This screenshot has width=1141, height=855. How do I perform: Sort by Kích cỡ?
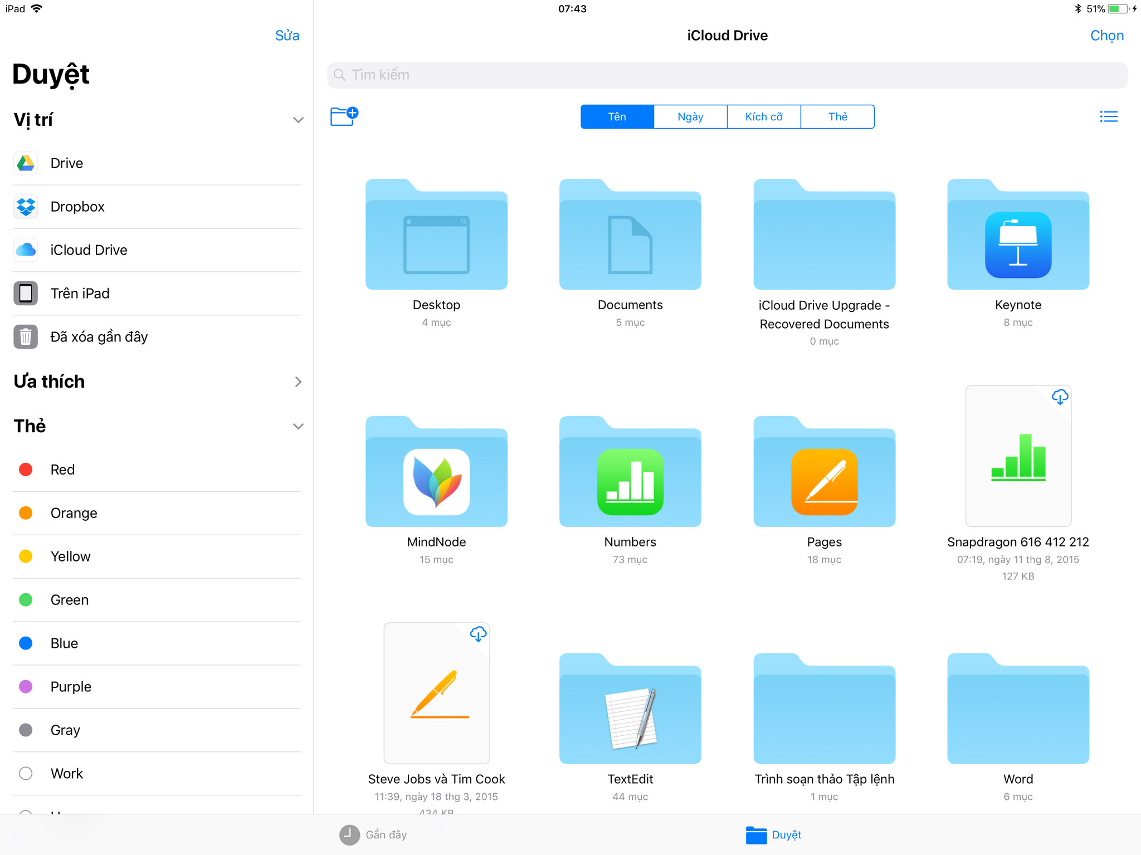[x=764, y=116]
